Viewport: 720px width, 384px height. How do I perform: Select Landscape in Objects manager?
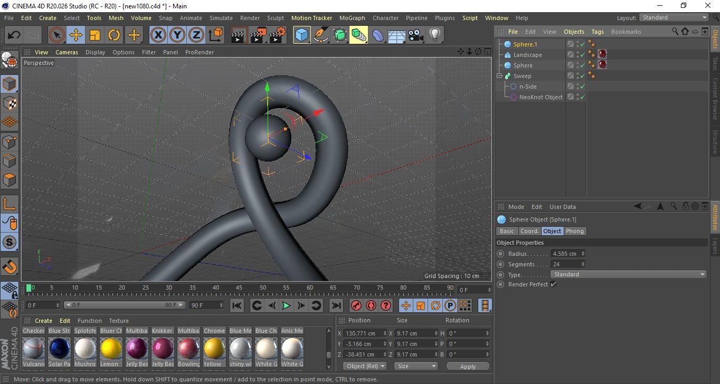coord(527,55)
